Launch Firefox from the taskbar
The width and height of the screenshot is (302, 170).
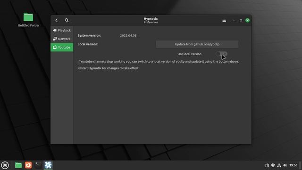click(28, 165)
